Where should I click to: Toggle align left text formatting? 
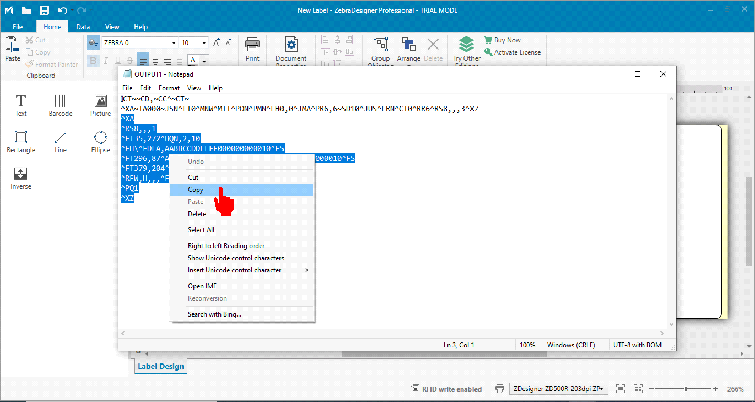coord(143,61)
